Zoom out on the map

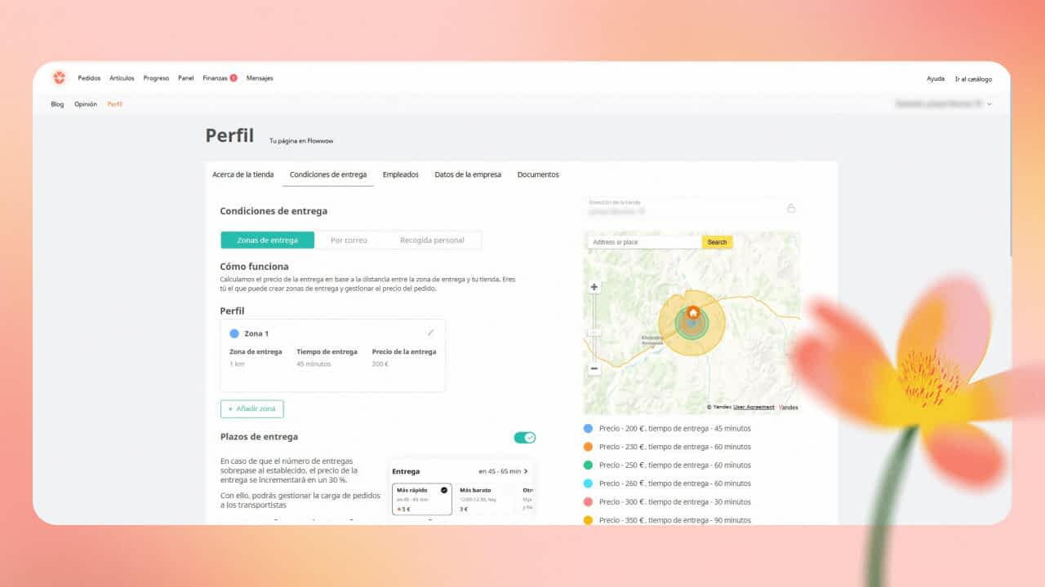[594, 369]
